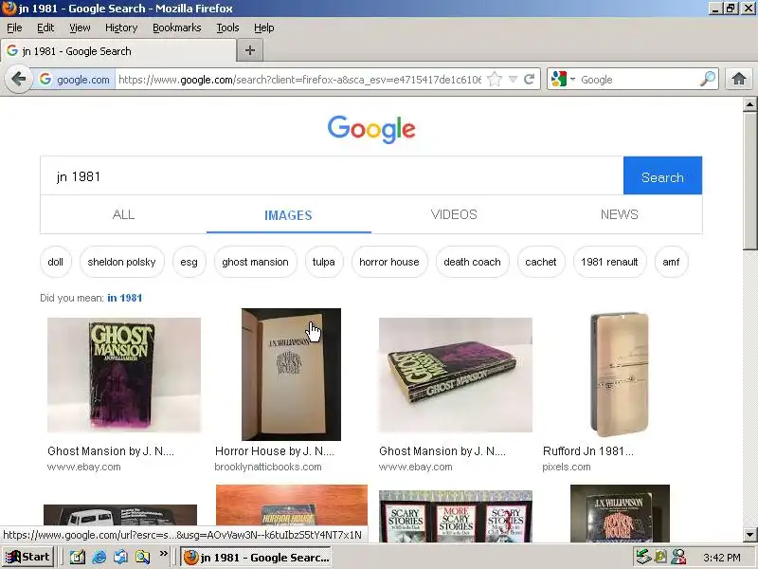758x569 pixels.
Task: Open the Bookmarks menu
Action: pos(177,28)
